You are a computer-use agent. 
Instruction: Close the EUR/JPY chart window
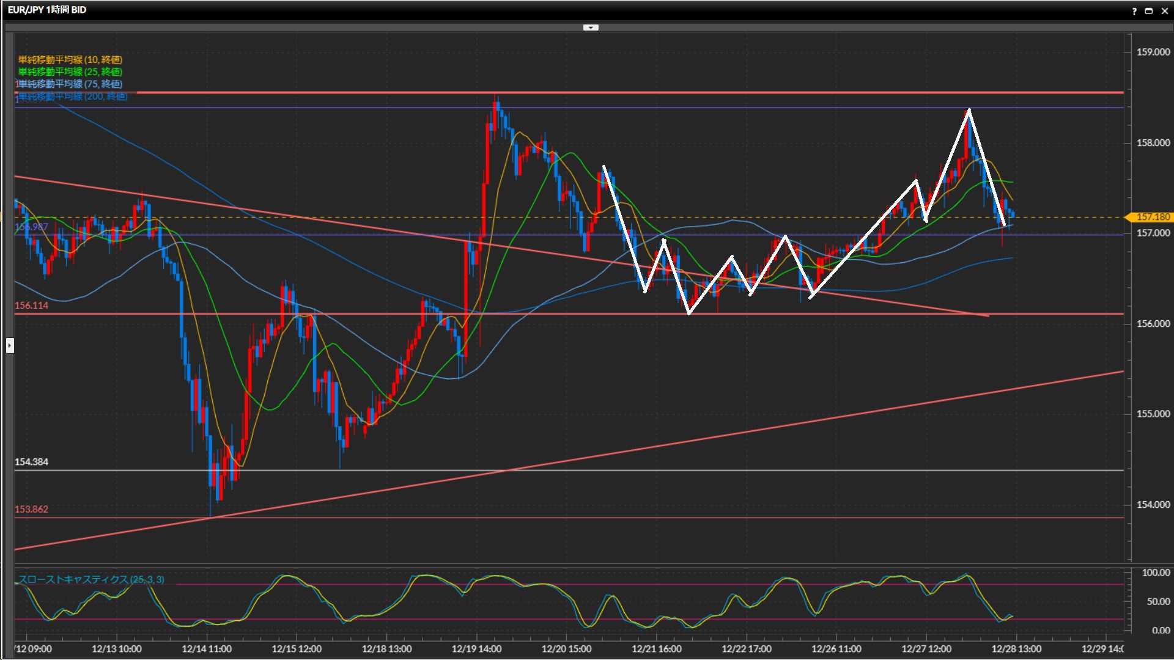[x=1164, y=11]
